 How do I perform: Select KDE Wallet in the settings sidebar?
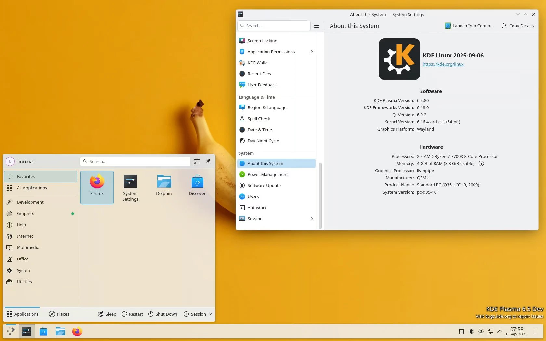[x=258, y=63]
